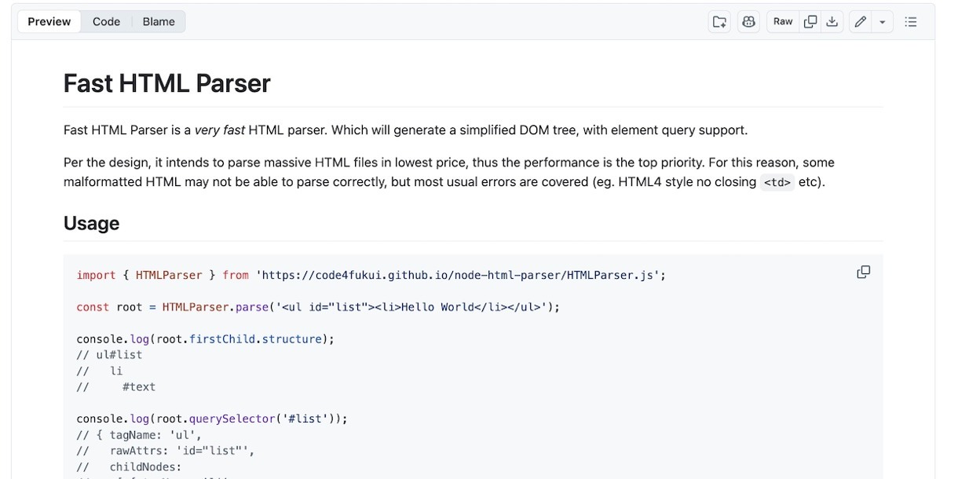Switch to the Preview tab
958x479 pixels.
coord(49,22)
